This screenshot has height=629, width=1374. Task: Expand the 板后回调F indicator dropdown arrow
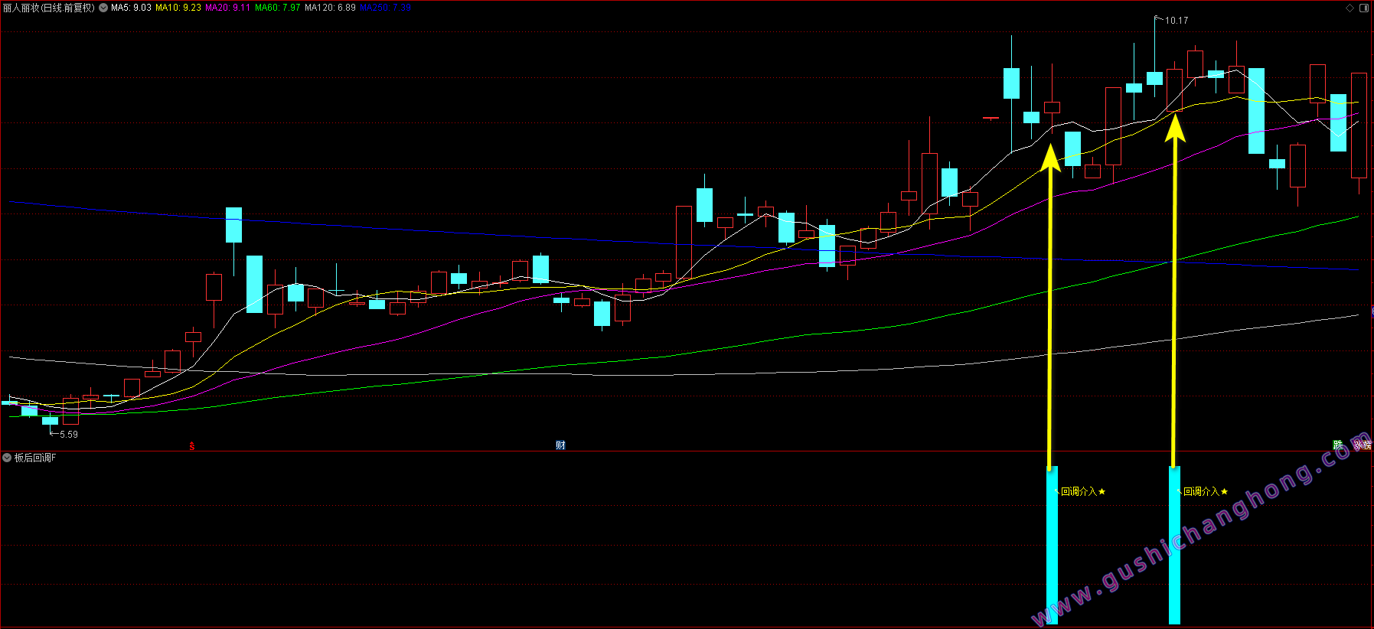7,458
